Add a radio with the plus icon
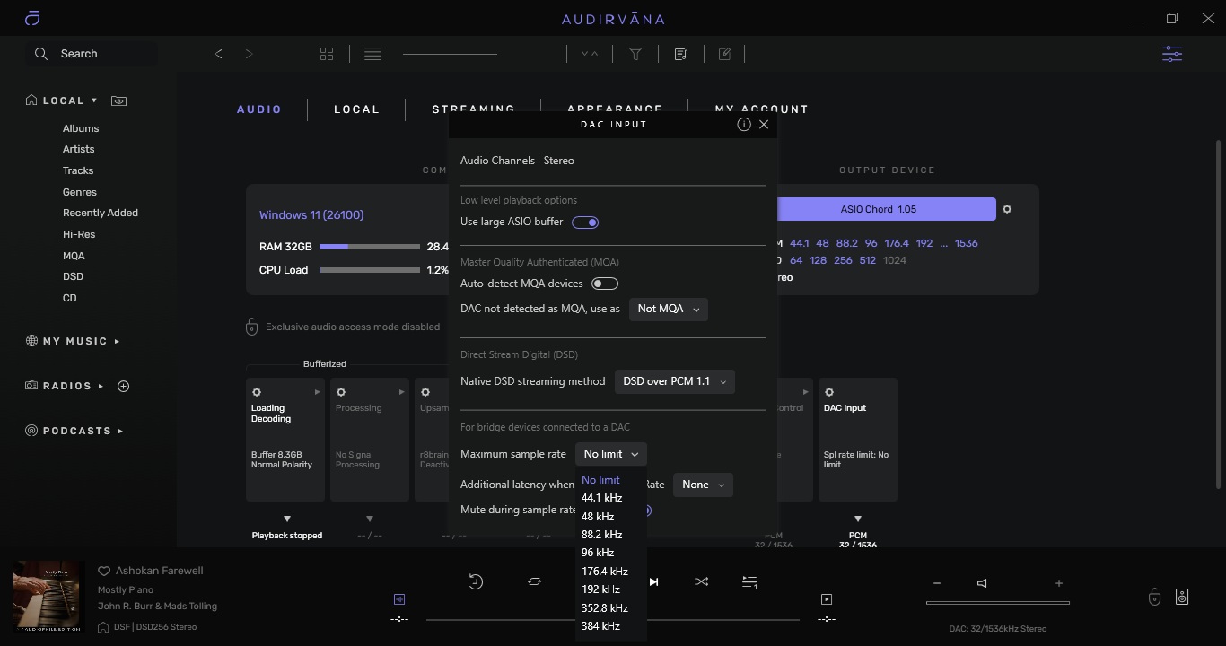 [x=124, y=386]
